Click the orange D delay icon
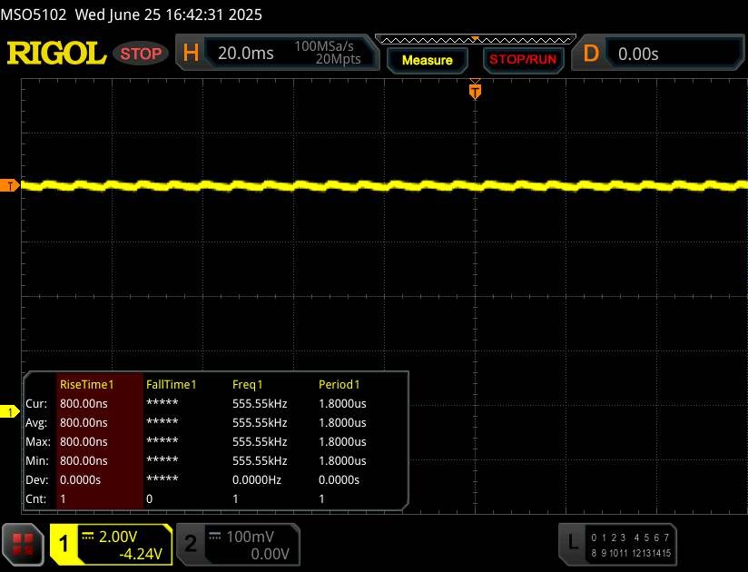 coord(591,54)
